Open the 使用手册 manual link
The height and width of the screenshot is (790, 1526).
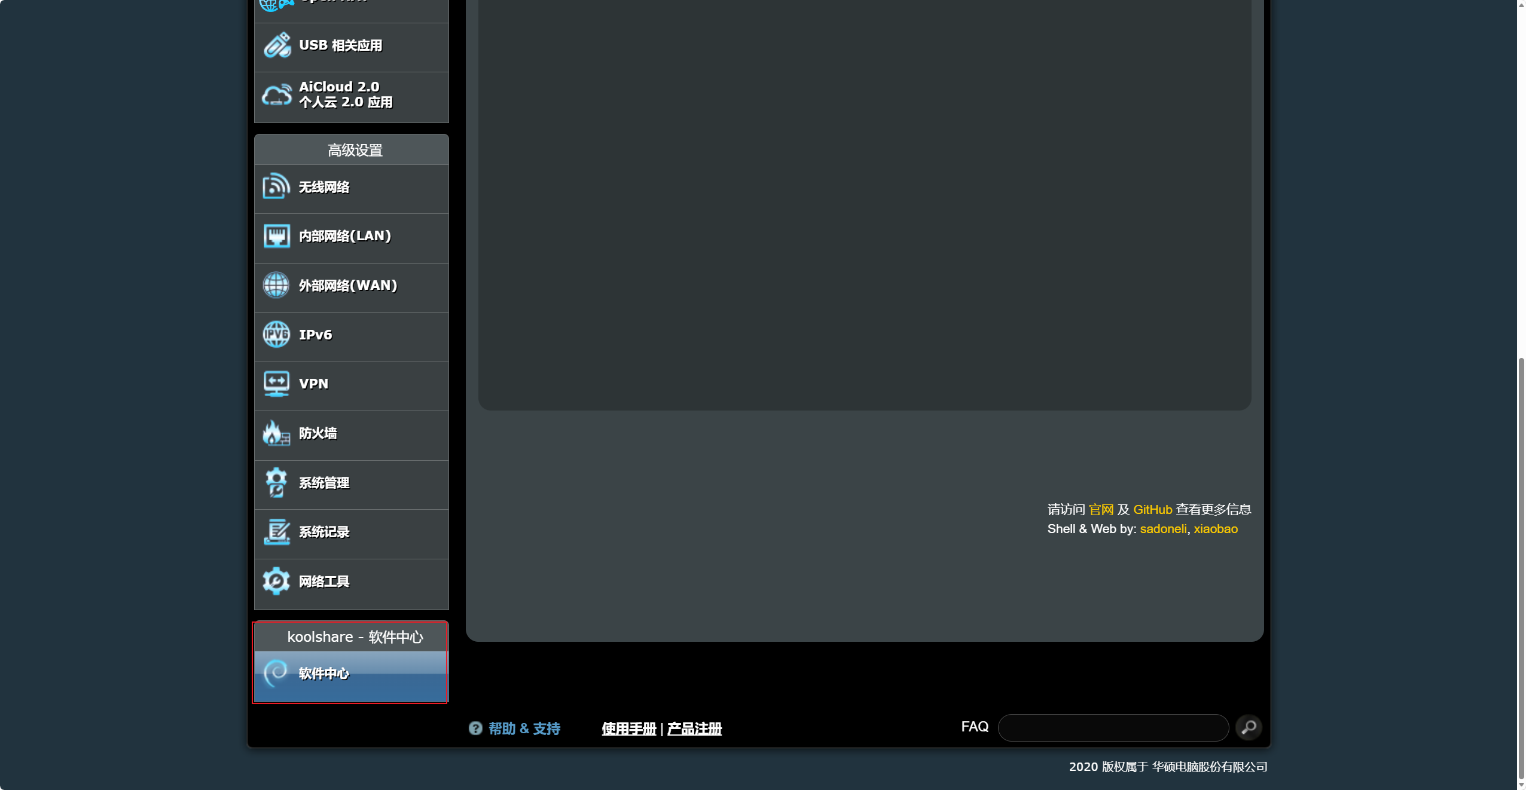click(629, 728)
